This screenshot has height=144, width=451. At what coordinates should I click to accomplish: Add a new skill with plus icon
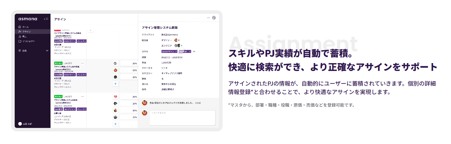pyautogui.click(x=194, y=51)
